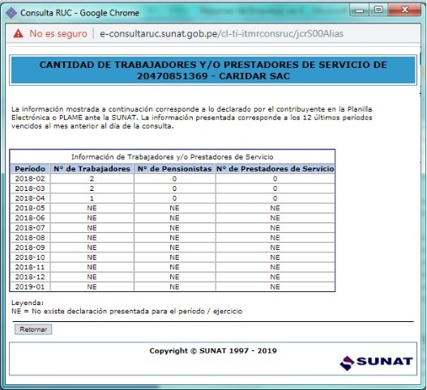
Task: Click the SUNAT logo in footer
Action: tap(376, 362)
